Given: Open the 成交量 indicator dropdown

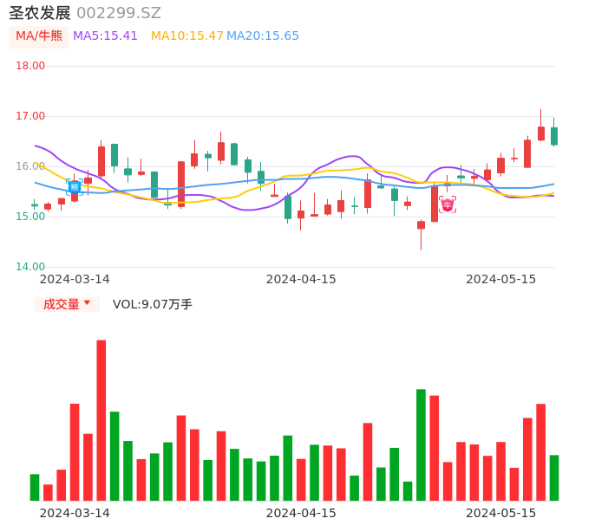Looking at the screenshot, I should [67, 304].
